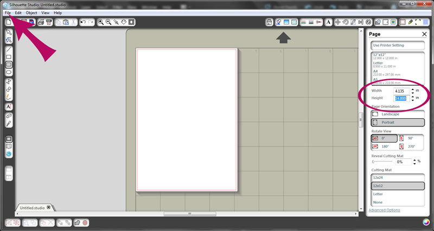The width and height of the screenshot is (434, 231).
Task: Set Rotate View to 90°
Action: click(x=411, y=138)
